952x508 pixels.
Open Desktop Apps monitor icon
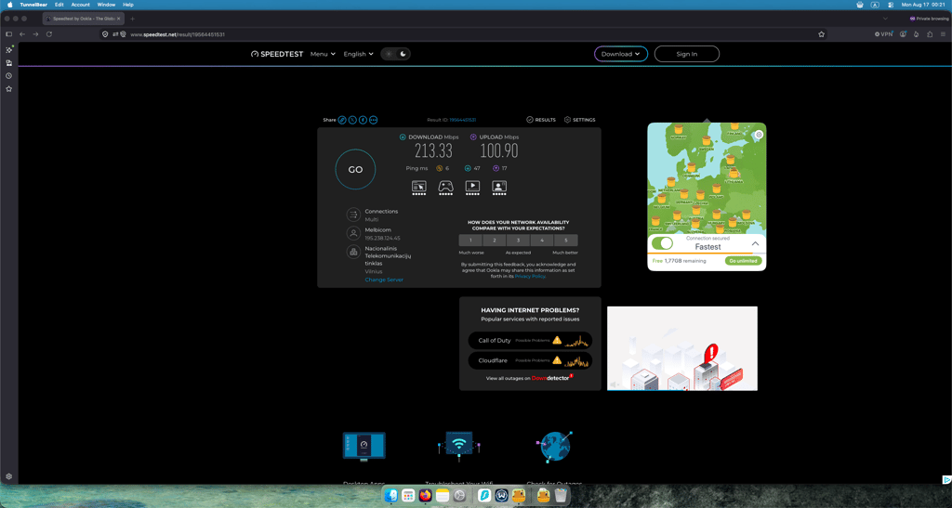[x=364, y=447]
